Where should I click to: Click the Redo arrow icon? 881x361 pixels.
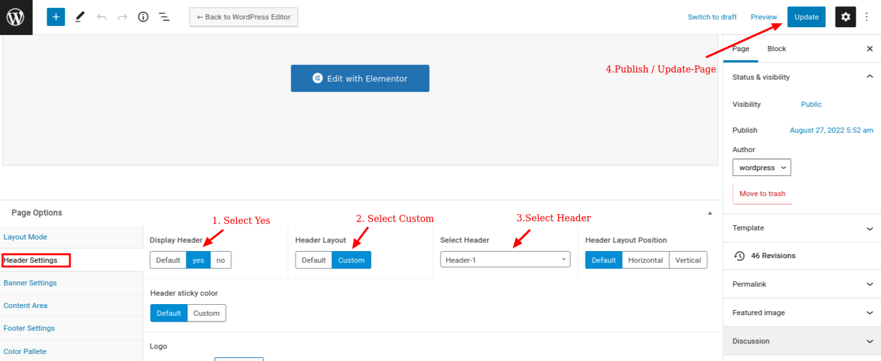122,17
